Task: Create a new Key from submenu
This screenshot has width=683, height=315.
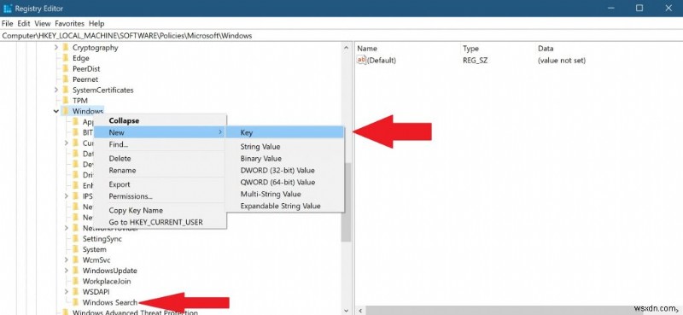Action: click(285, 132)
